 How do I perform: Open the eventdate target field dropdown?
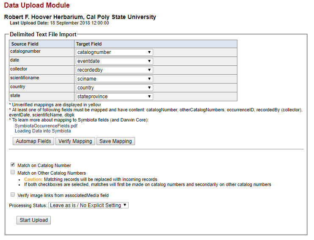click(114, 61)
